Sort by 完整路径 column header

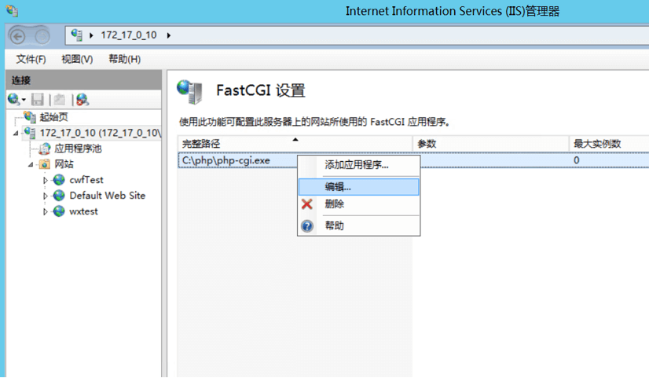(x=295, y=144)
